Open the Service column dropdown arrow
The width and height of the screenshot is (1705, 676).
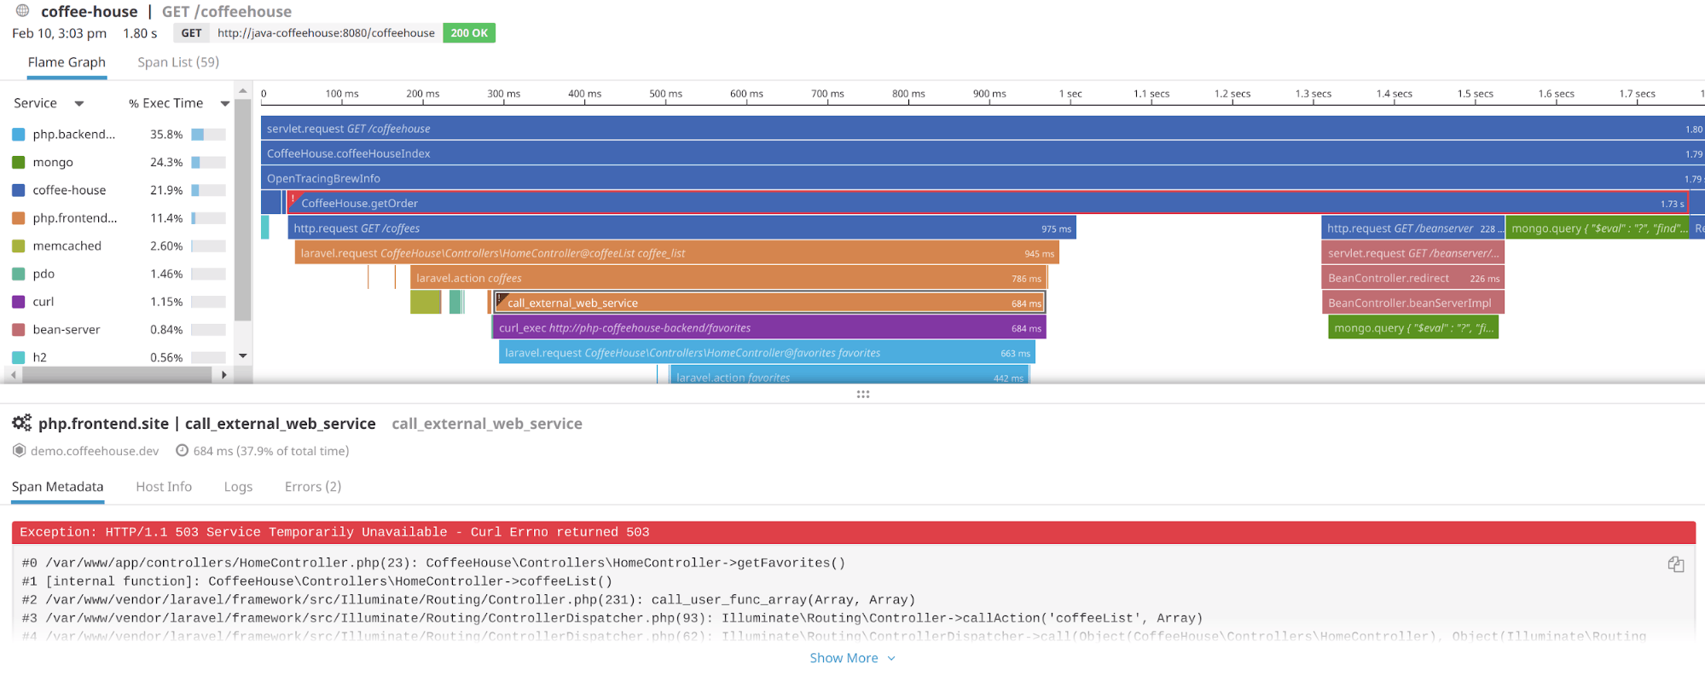pos(79,104)
